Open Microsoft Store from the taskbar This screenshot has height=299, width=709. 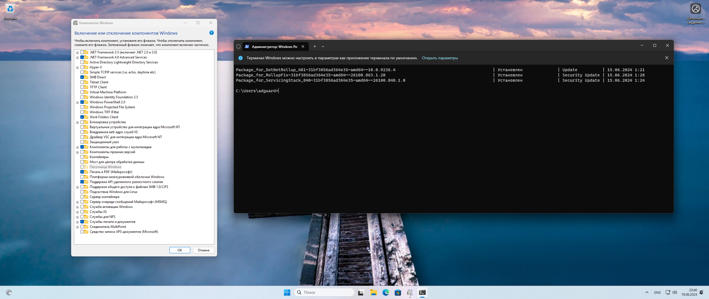[x=398, y=292]
